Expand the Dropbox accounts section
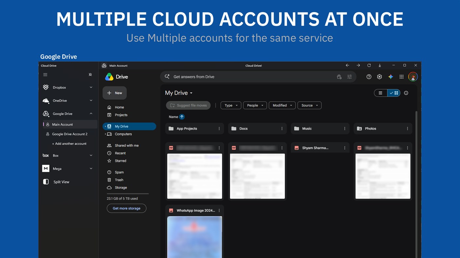460x258 pixels. click(x=91, y=87)
